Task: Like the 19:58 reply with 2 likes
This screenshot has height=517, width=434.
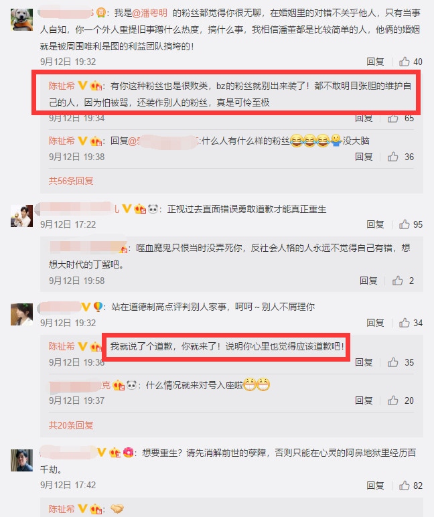Action: (397, 281)
